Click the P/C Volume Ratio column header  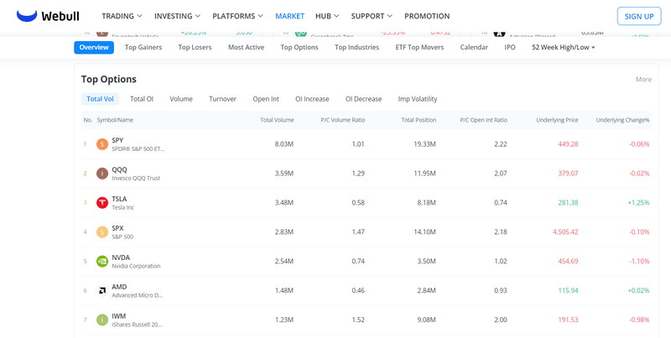coord(343,120)
